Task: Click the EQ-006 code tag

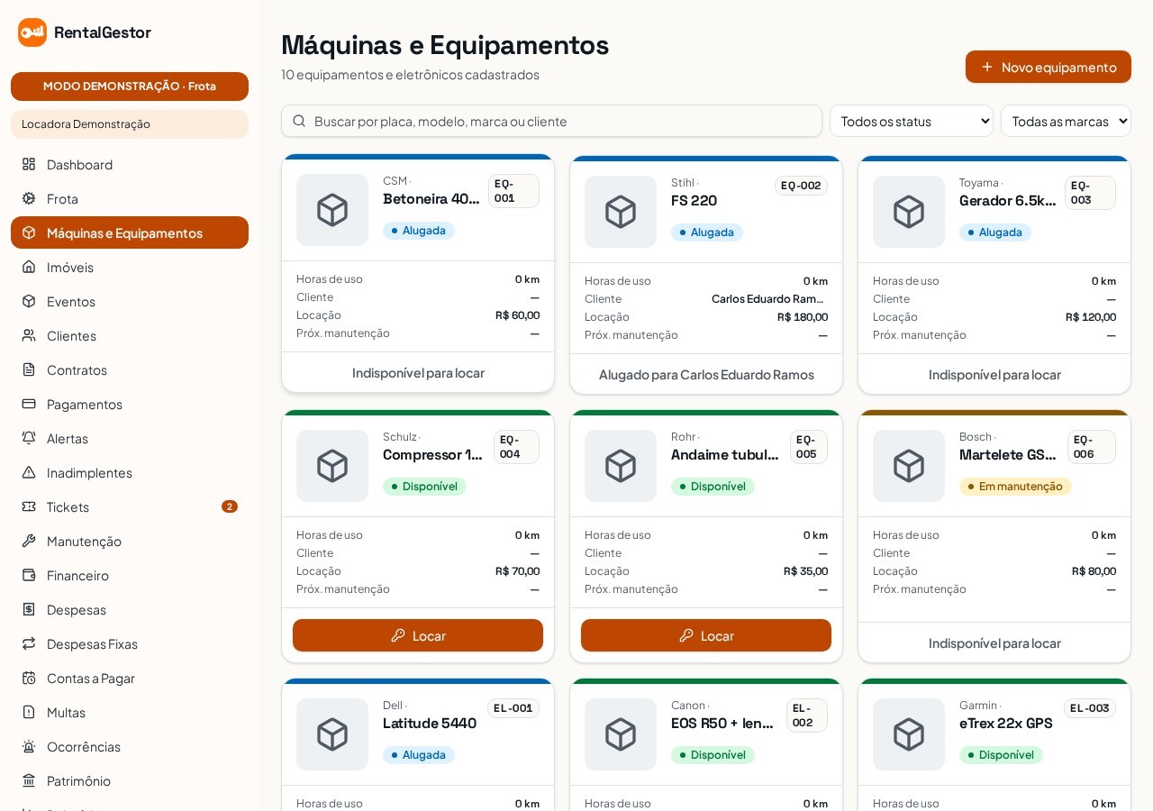Action: 1092,447
